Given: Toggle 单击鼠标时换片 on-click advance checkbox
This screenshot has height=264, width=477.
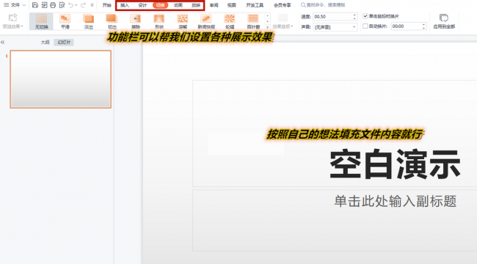Looking at the screenshot, I should 365,16.
